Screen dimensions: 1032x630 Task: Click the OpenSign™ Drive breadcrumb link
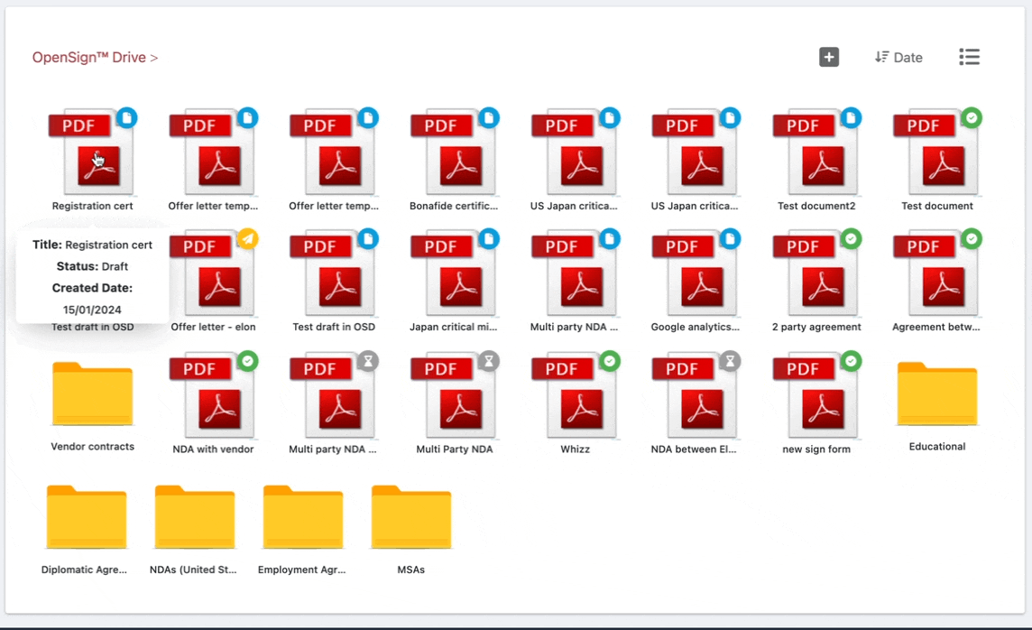(88, 57)
